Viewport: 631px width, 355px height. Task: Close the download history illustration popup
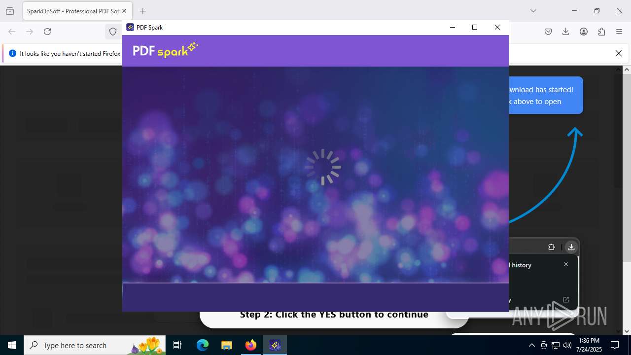[x=566, y=264]
